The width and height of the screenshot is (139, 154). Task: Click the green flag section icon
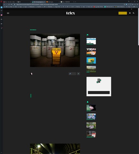tap(88, 35)
